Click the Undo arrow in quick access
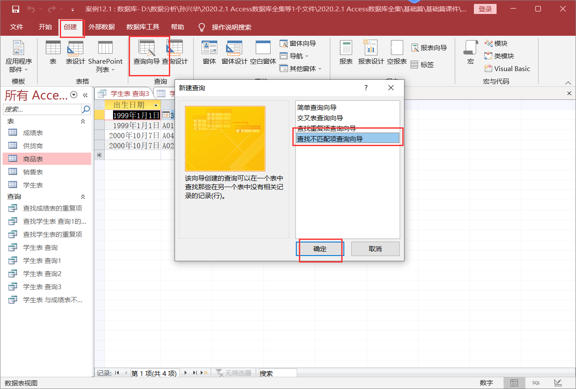This screenshot has width=576, height=389. point(31,9)
